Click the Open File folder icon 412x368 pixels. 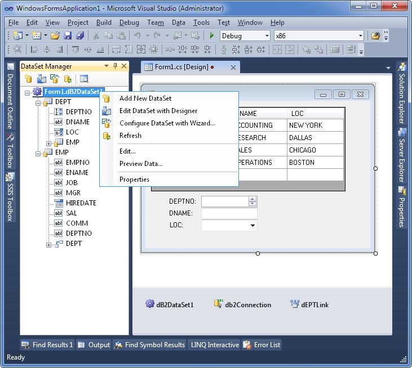pos(55,35)
